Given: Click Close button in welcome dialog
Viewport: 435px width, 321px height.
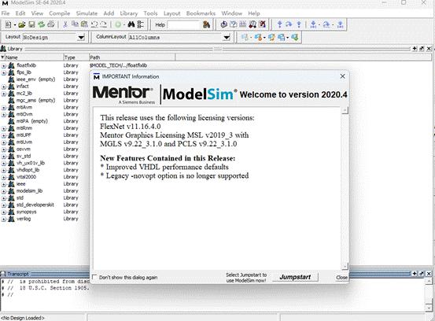Looking at the screenshot, I should [341, 277].
